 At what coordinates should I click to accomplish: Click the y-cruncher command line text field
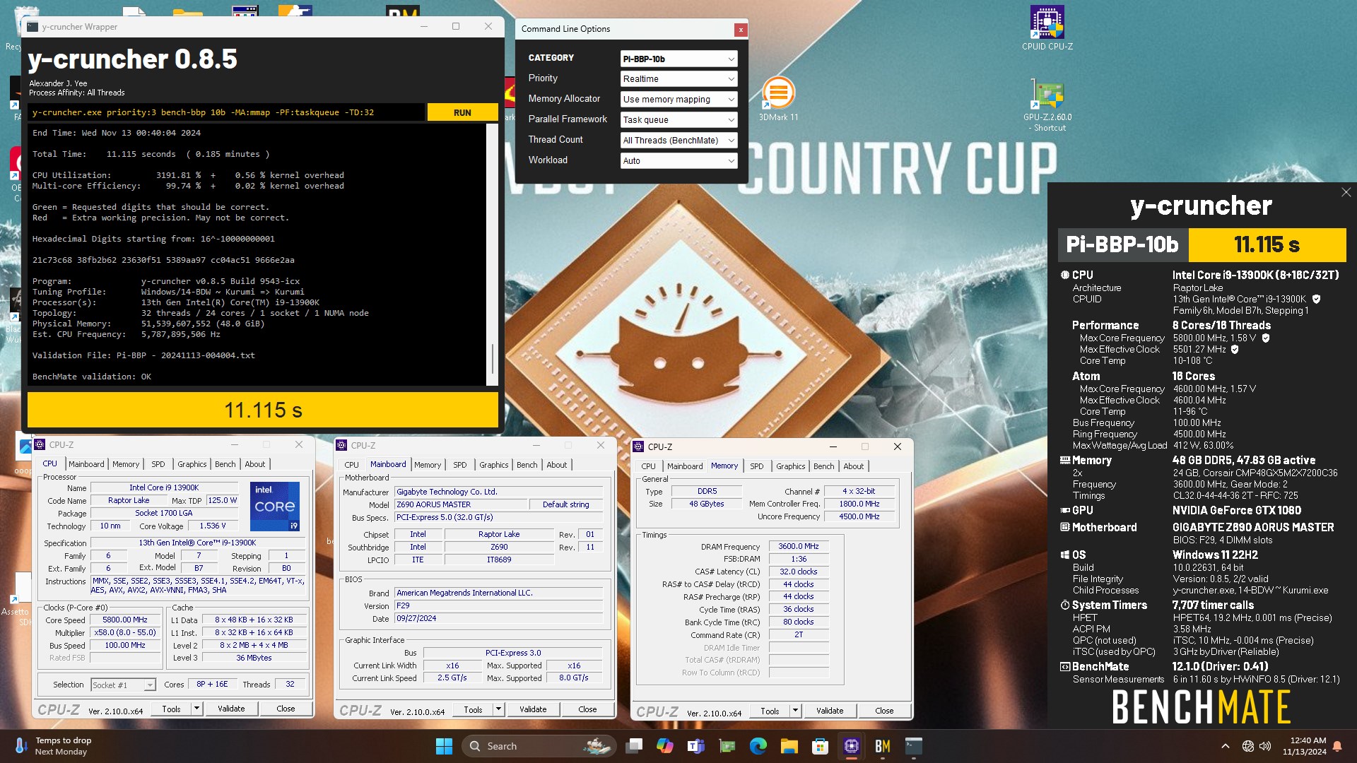coord(226,112)
